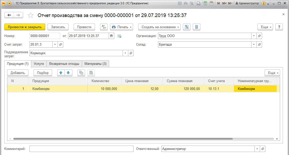The height and width of the screenshot is (155, 289).
Task: Open help with the ? button
Action: (x=279, y=27)
